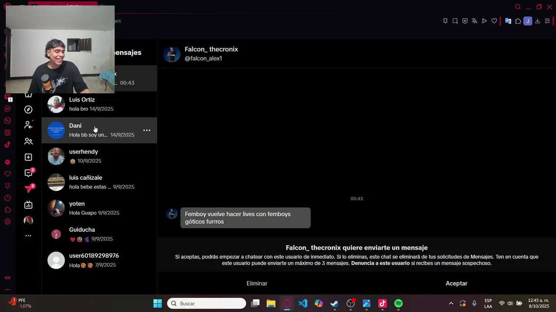Click the snapshot capture icon in toolbar

pyautogui.click(x=455, y=21)
